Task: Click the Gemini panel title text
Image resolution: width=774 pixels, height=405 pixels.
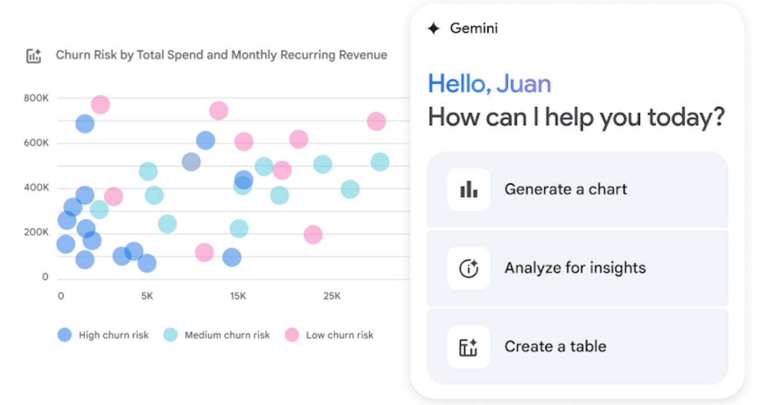Action: point(473,29)
